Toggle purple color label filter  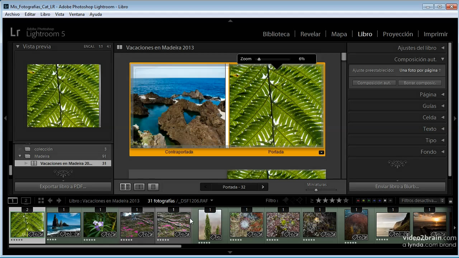tap(379, 201)
